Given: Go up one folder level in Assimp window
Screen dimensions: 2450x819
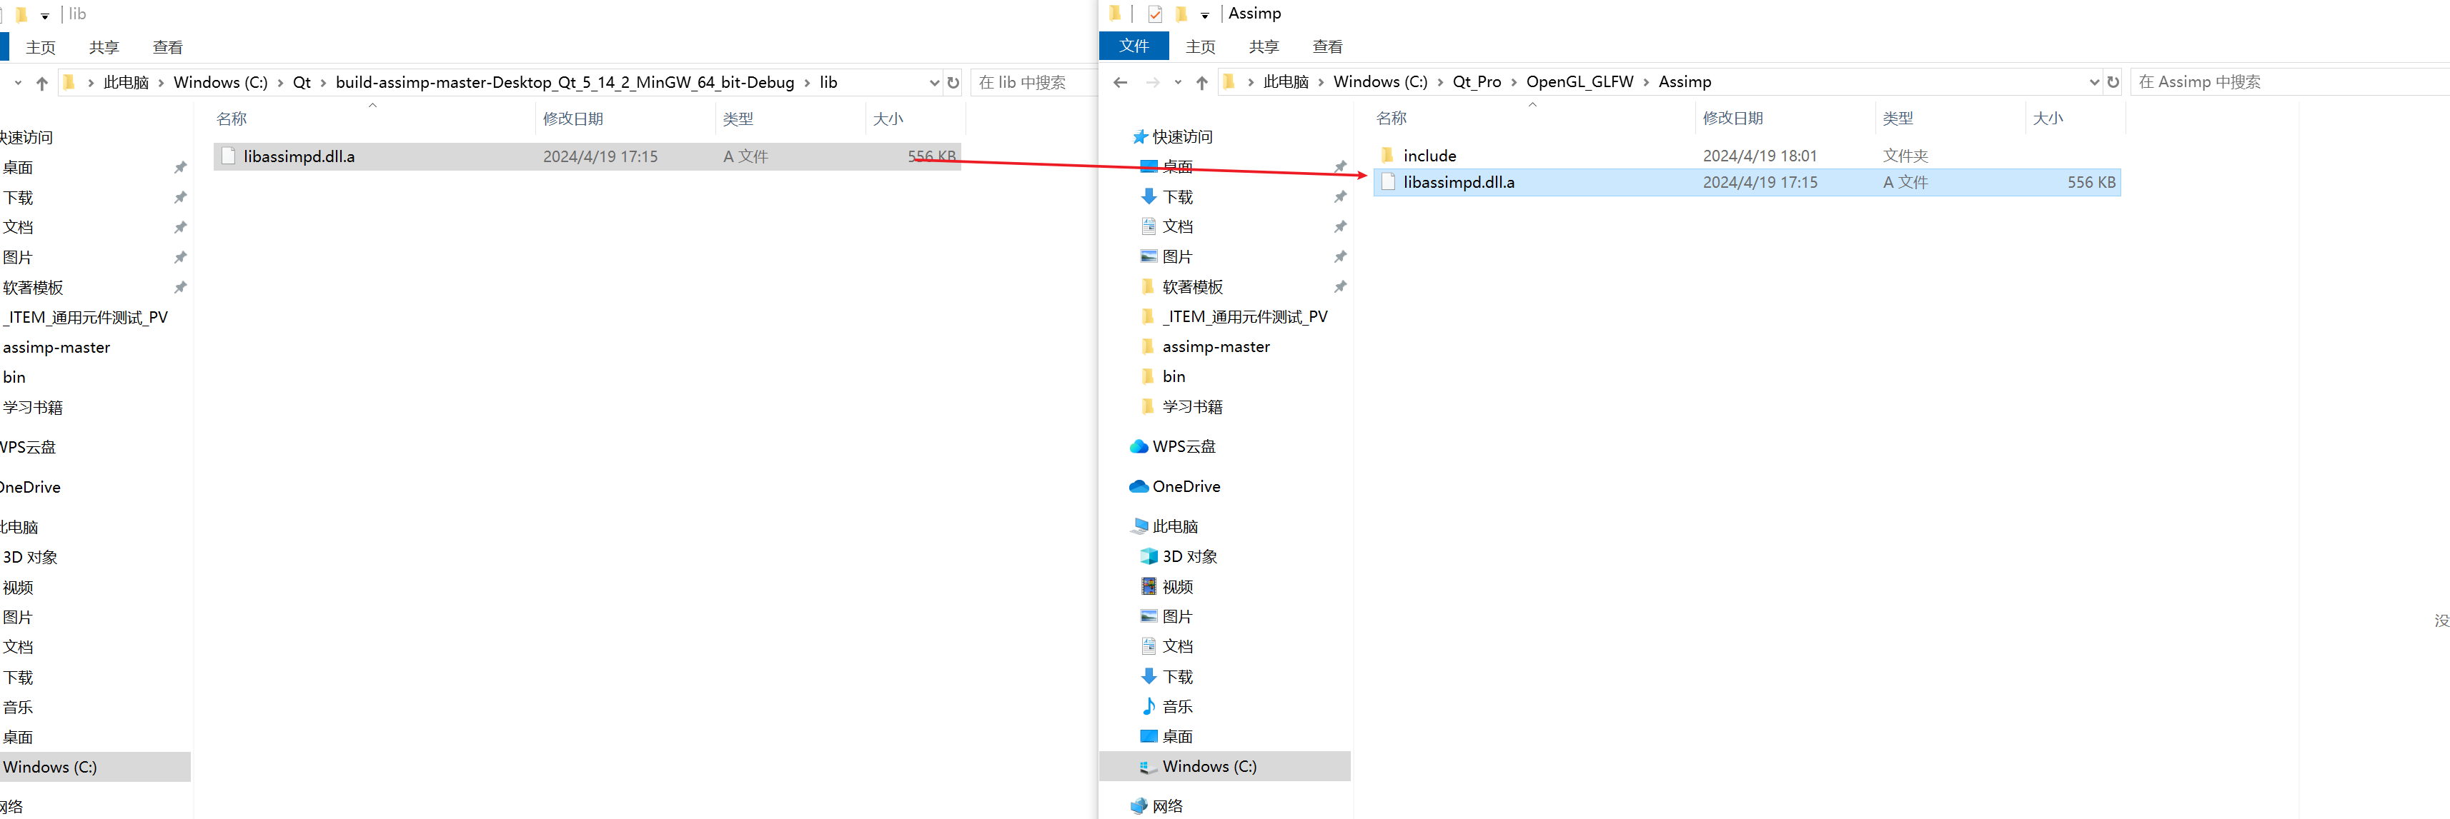Looking at the screenshot, I should (1202, 83).
